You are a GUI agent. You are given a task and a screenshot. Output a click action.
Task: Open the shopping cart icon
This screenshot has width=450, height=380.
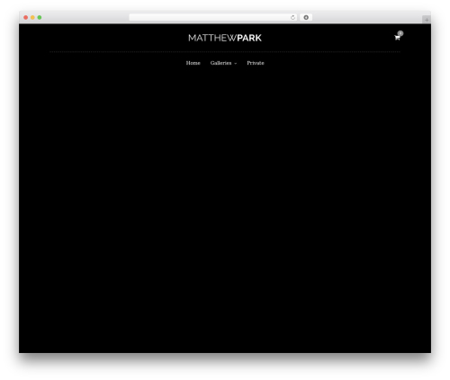pos(397,38)
